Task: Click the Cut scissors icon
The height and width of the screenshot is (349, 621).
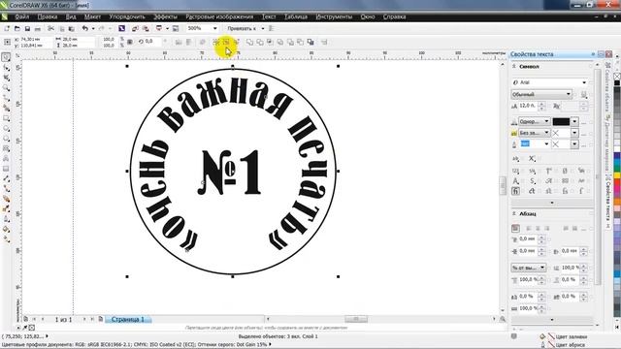Action: [x=50, y=28]
